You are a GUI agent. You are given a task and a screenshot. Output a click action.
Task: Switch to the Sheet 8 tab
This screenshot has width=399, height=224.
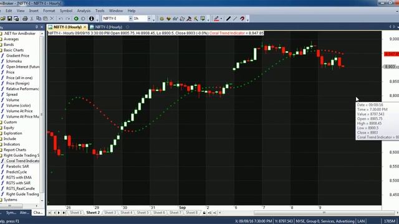point(191,213)
